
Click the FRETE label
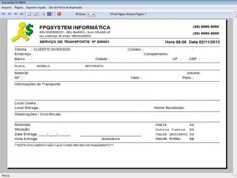(x=161, y=125)
